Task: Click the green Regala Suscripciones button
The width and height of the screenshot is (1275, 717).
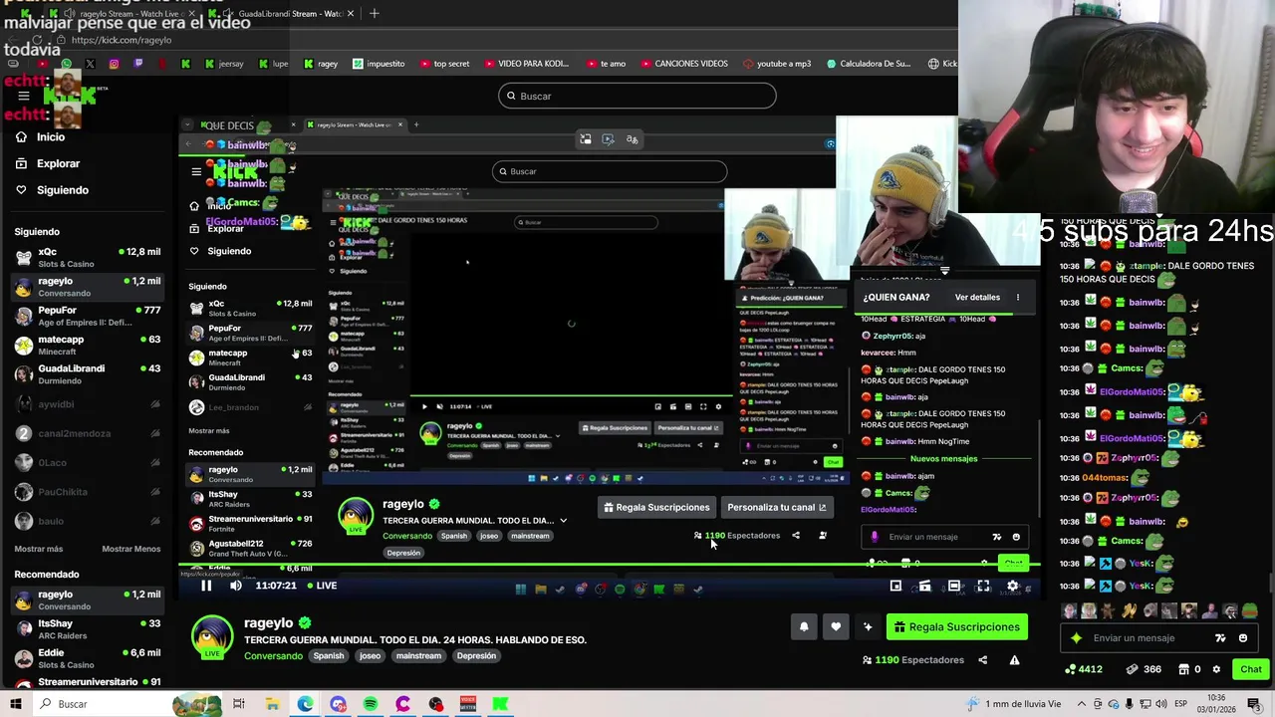Action: point(957,626)
